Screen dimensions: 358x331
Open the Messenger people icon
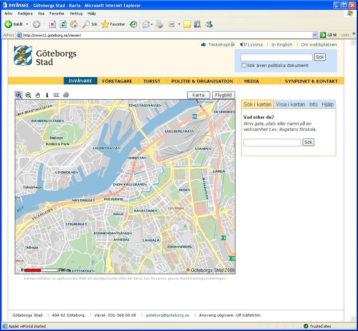209,24
